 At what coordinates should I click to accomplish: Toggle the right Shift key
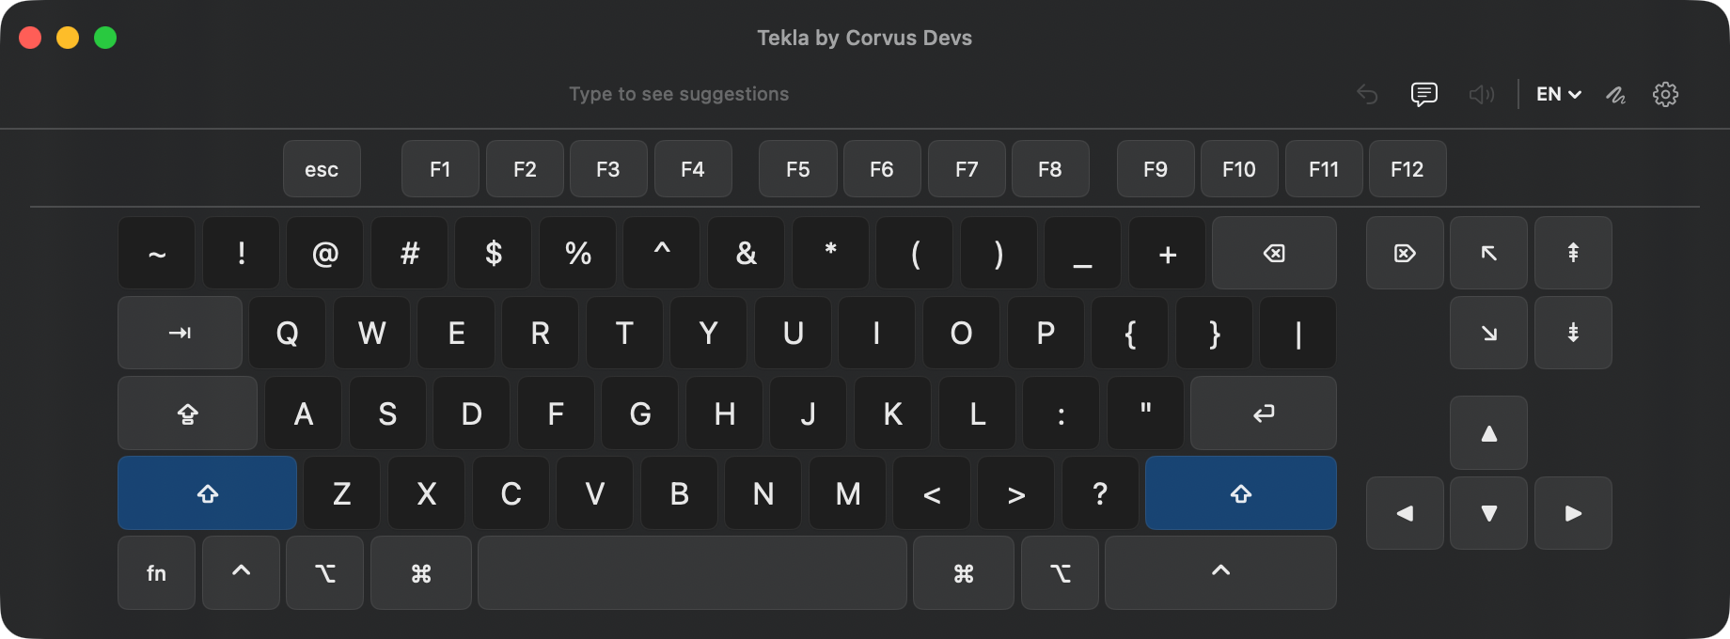point(1241,493)
